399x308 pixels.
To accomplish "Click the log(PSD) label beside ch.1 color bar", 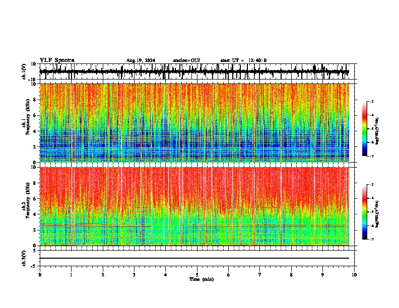I will pyautogui.click(x=377, y=131).
